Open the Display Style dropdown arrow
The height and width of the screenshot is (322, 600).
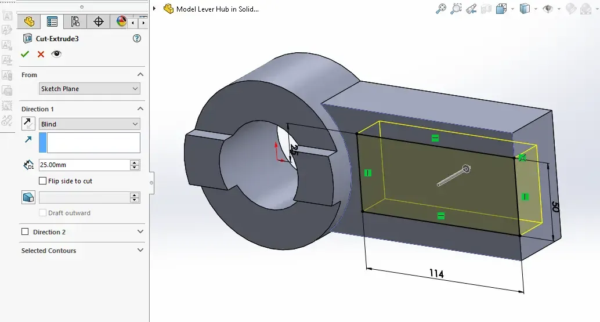click(x=536, y=9)
